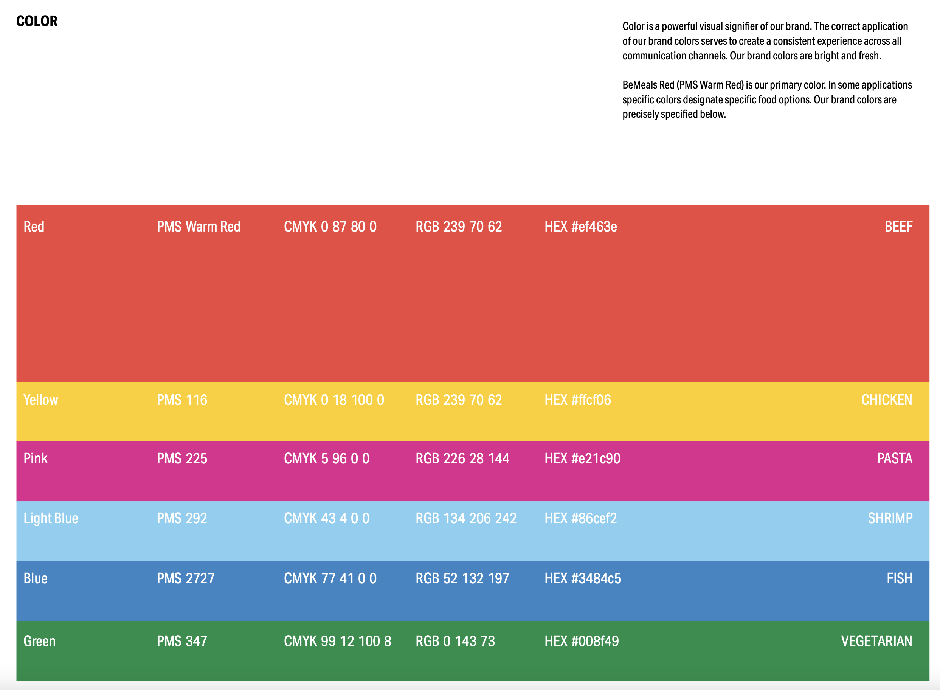Click the BeMeals Red description paragraph
This screenshot has width=940, height=690.
(x=766, y=99)
